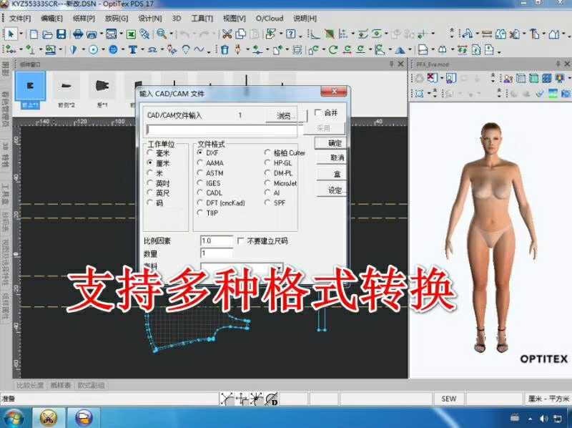
Task: Open the 放码[G] menu
Action: 117,19
